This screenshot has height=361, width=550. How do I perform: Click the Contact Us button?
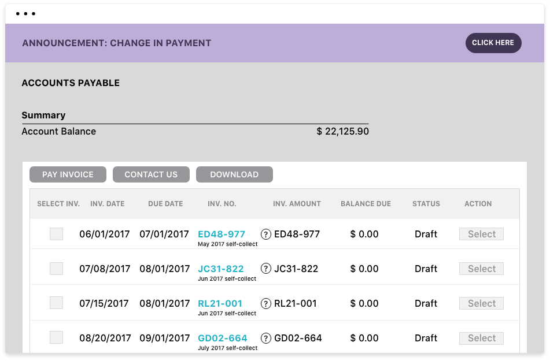pyautogui.click(x=151, y=174)
